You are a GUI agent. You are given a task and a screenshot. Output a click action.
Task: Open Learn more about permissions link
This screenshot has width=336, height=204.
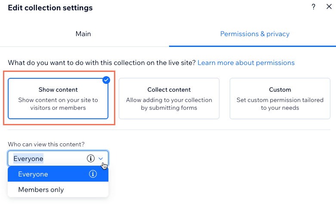(x=246, y=63)
